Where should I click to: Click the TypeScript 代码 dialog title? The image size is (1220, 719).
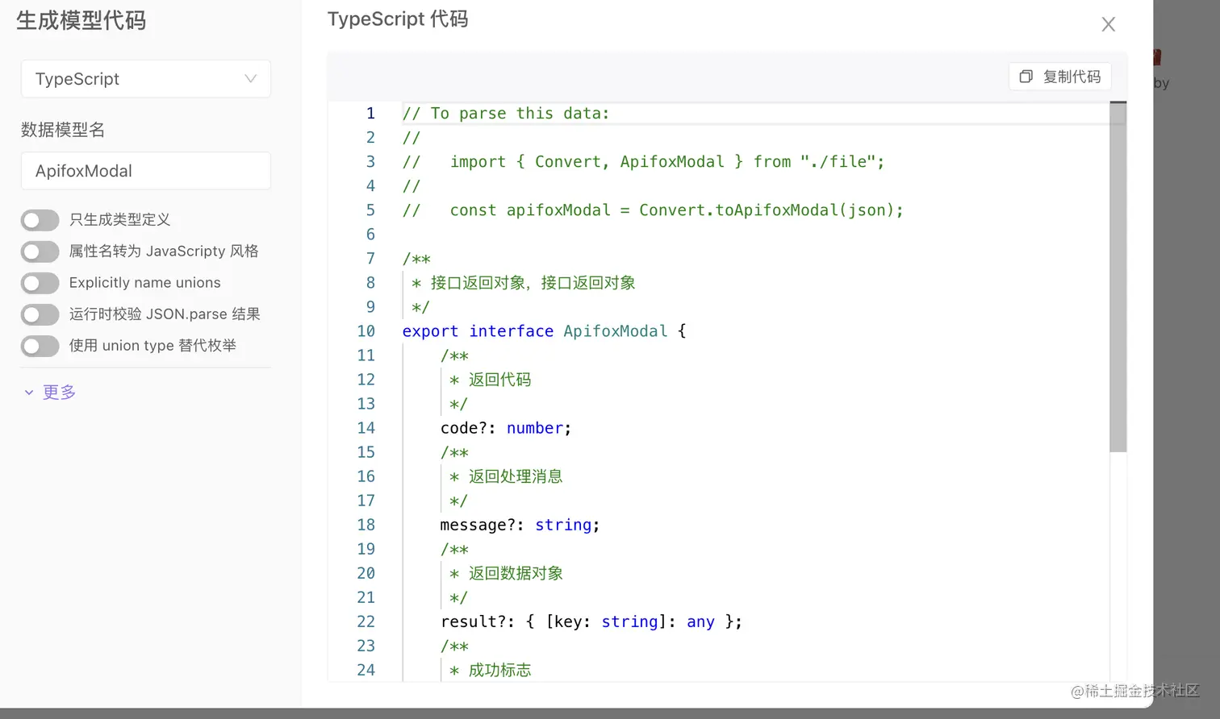tap(398, 19)
